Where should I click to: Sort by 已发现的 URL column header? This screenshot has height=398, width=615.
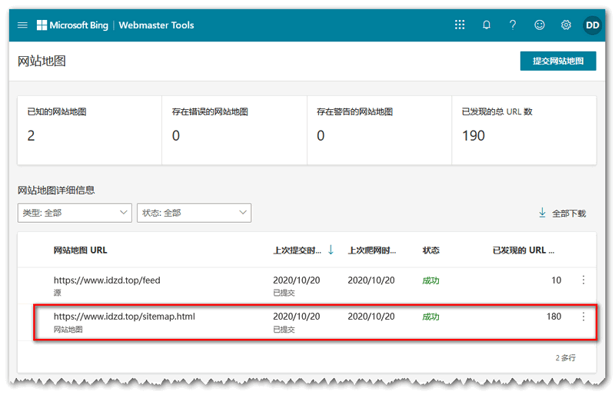[x=524, y=250]
